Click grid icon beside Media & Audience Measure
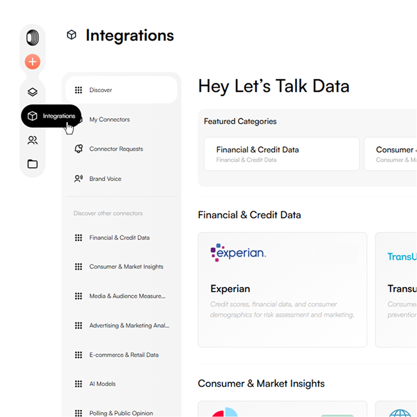Viewport: 417px width, 417px height. (x=78, y=296)
